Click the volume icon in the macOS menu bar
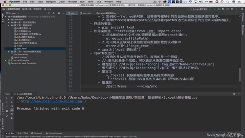Viewport: 245px width, 138px height. (x=201, y=2)
